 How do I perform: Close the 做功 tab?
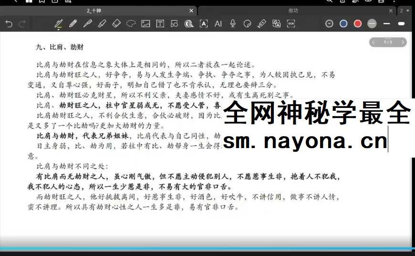coord(391,11)
